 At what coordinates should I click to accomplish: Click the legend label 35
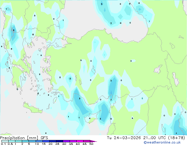coord(71,144)
